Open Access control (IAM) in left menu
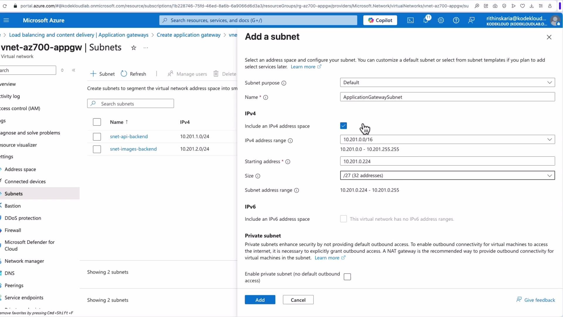Screen dimensions: 563x317 [20, 108]
